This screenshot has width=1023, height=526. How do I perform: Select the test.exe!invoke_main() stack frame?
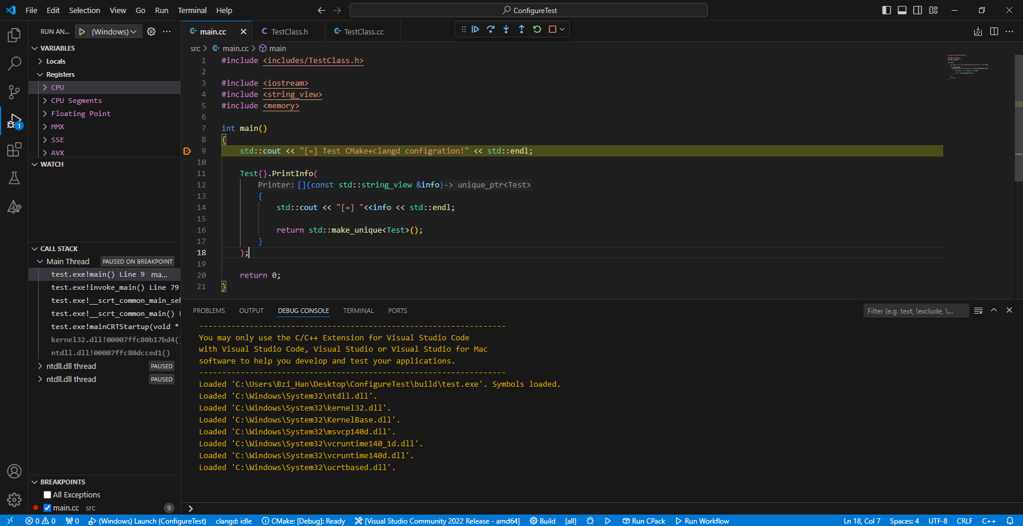point(104,287)
